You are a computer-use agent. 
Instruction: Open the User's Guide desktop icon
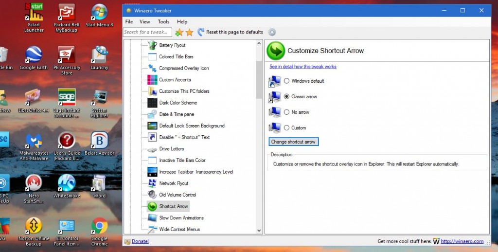coord(66,146)
